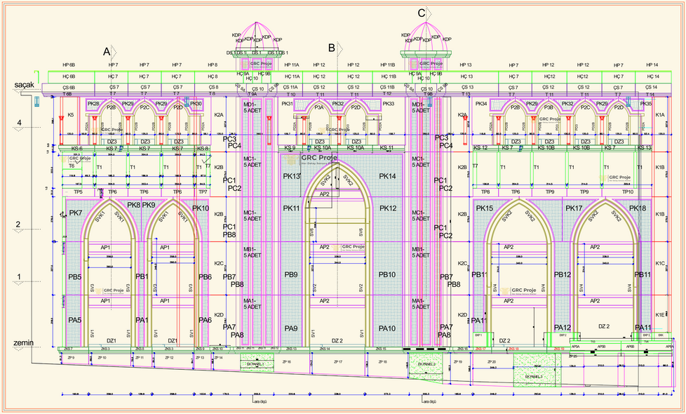Click the "ZP 10" base panel label

point(102,358)
